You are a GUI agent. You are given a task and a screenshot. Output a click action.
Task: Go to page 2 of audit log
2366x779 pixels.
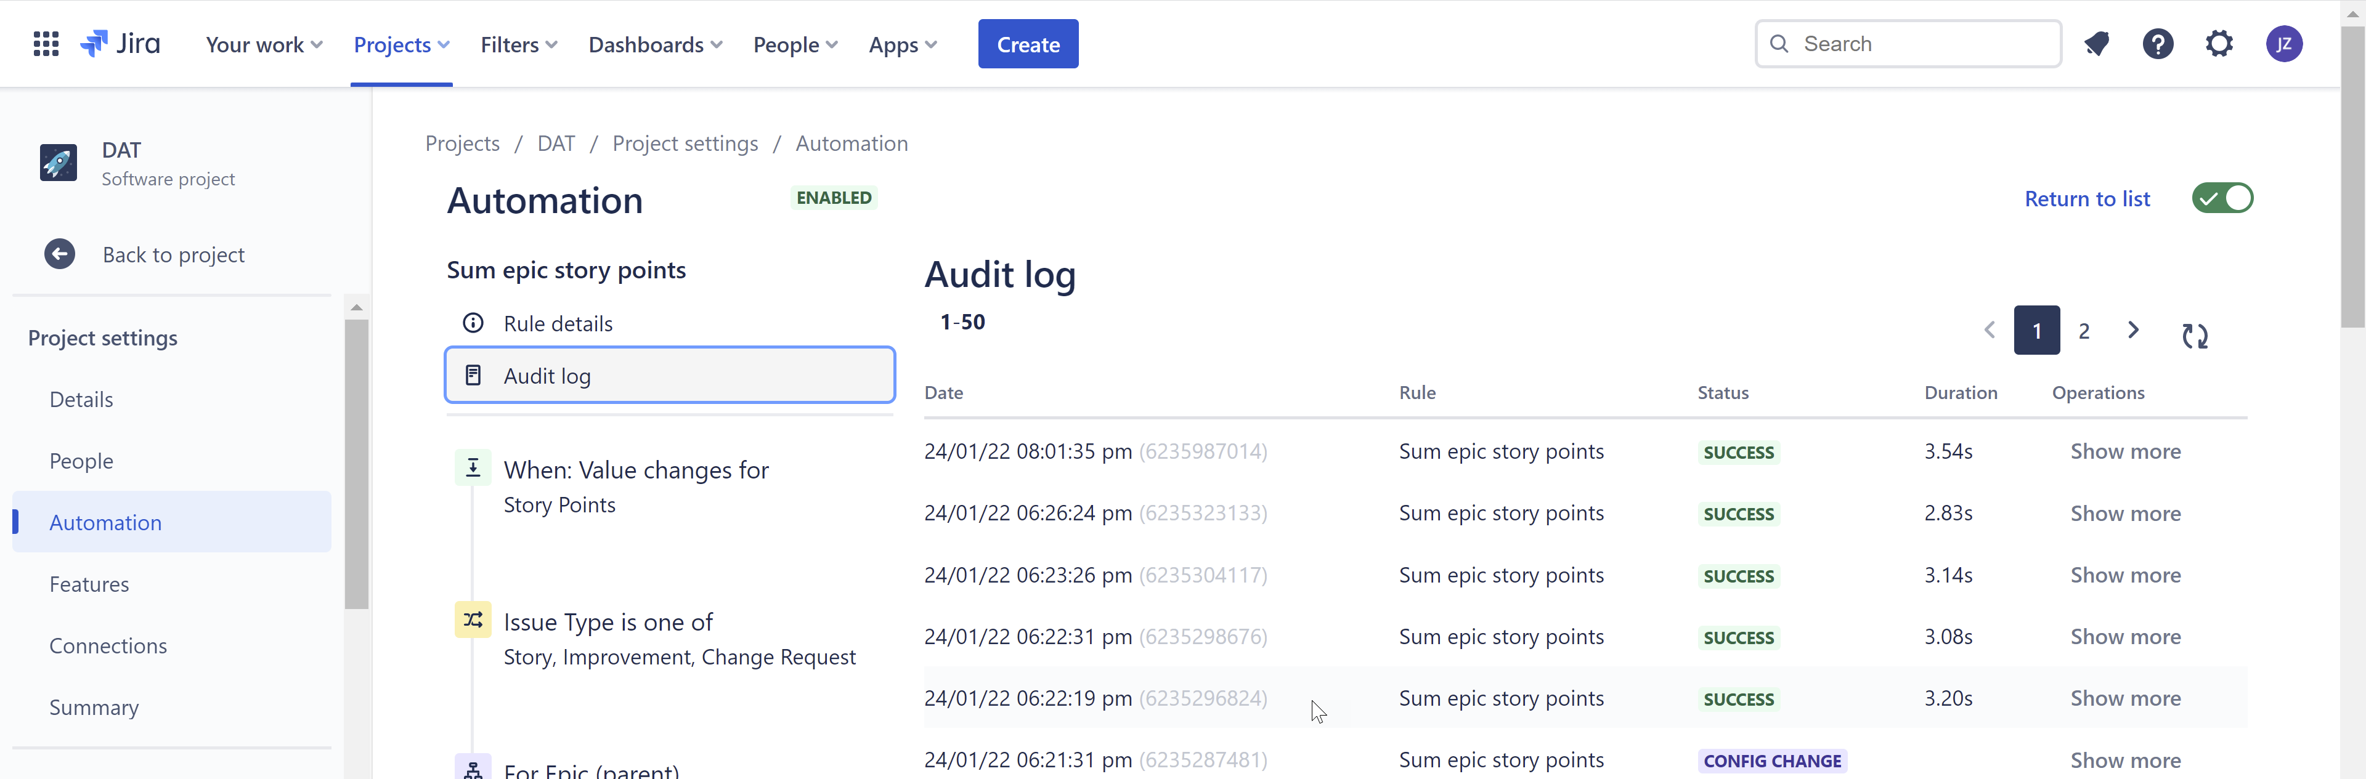(x=2084, y=330)
